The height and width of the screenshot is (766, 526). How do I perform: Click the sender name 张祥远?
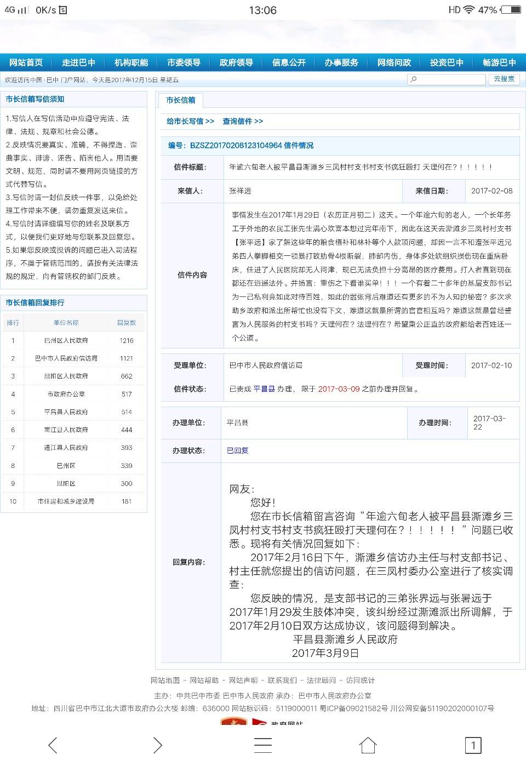tap(240, 191)
